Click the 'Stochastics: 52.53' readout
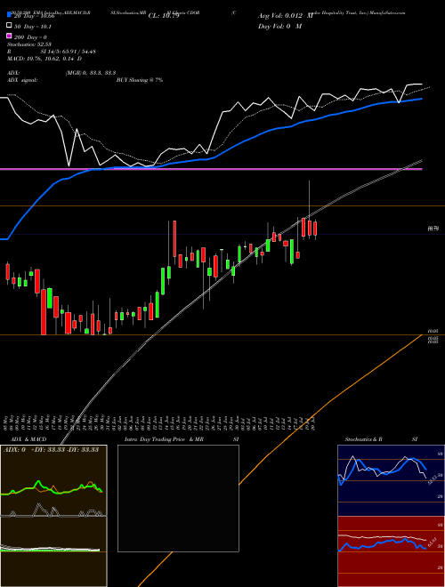 click(x=29, y=44)
